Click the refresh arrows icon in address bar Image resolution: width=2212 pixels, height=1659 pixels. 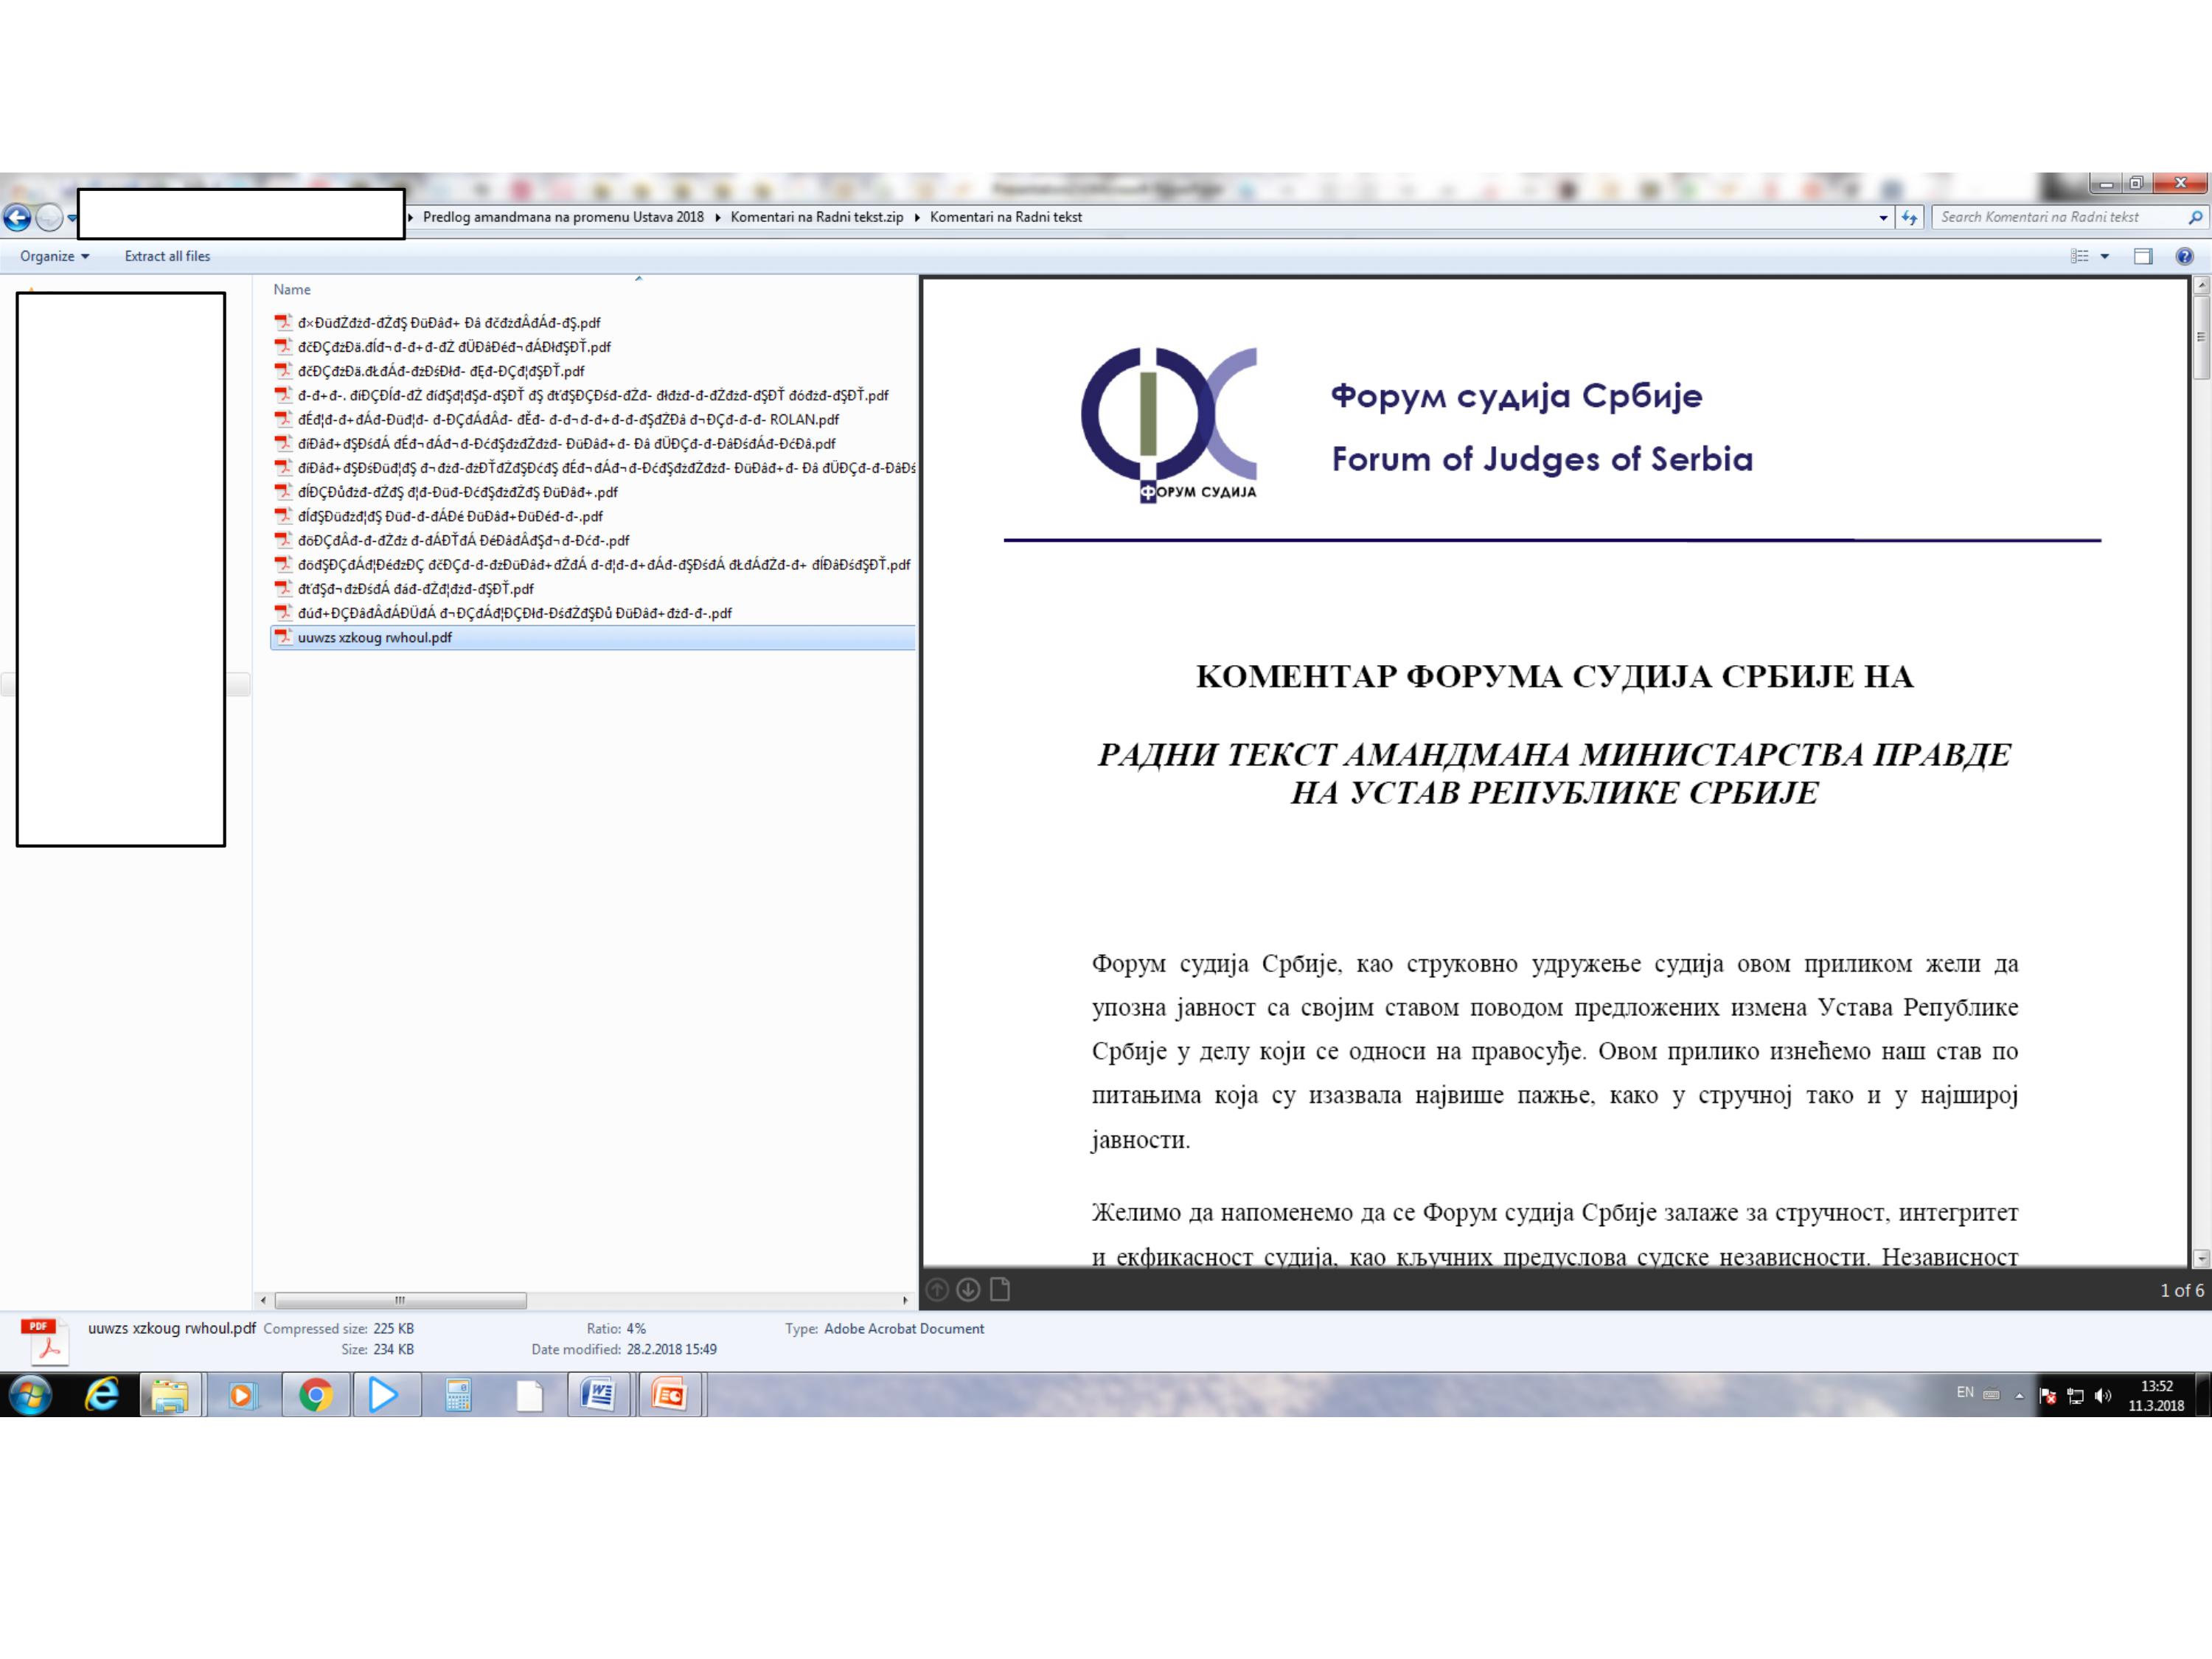(x=1910, y=217)
